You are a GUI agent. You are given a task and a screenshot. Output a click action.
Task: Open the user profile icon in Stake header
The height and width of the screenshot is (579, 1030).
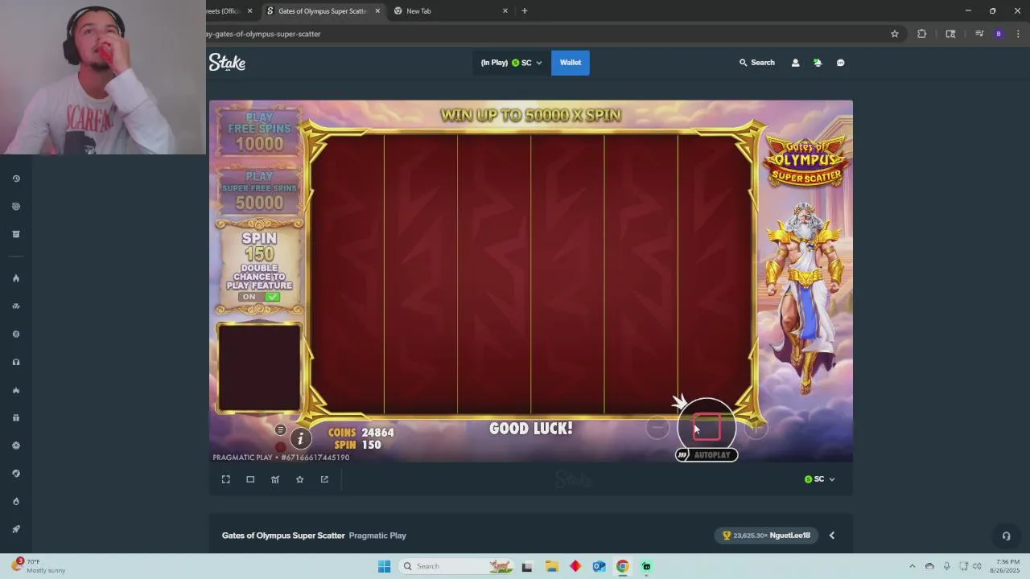point(795,63)
